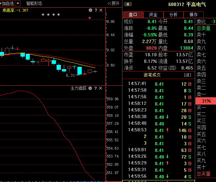Viewport: 216px width, 182px height.
Task: Click the 智能形态 button
Action: click(34, 3)
